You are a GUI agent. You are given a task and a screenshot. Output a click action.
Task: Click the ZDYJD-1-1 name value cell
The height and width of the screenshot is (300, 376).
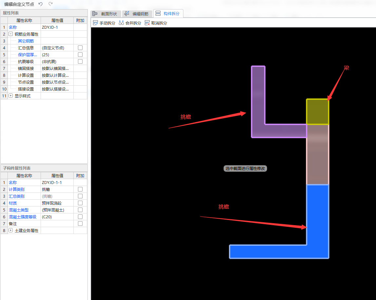tap(57, 183)
